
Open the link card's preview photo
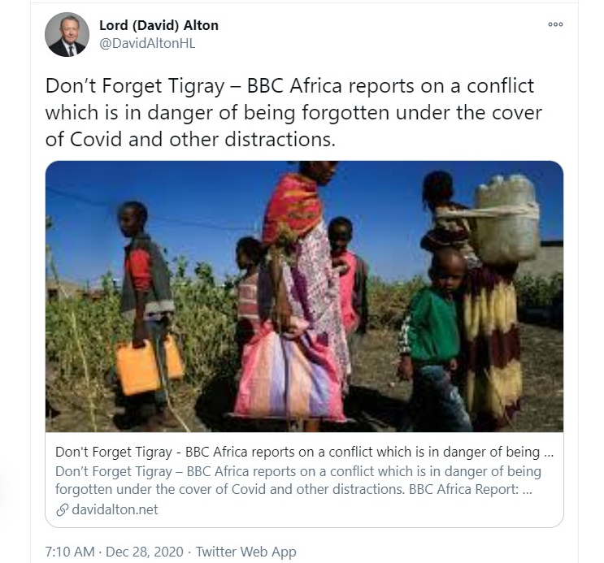point(304,297)
